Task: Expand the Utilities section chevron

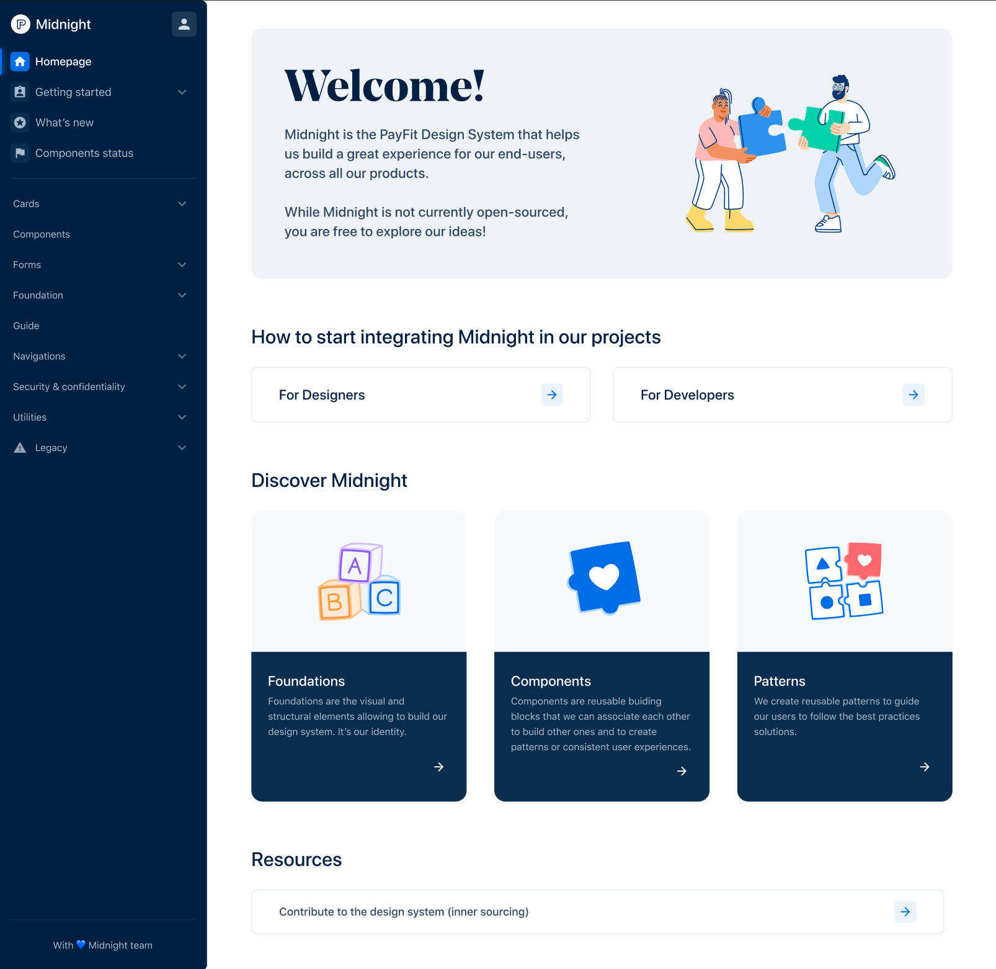Action: (x=182, y=417)
